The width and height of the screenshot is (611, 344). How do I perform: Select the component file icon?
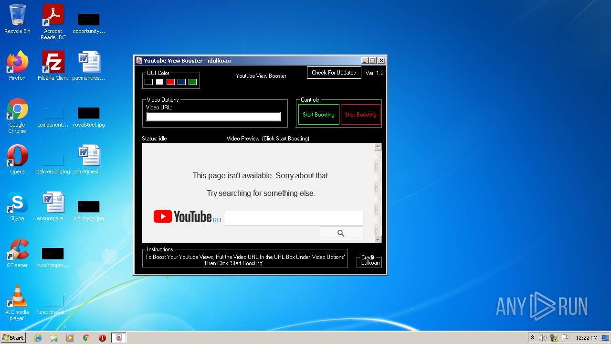[x=53, y=118]
